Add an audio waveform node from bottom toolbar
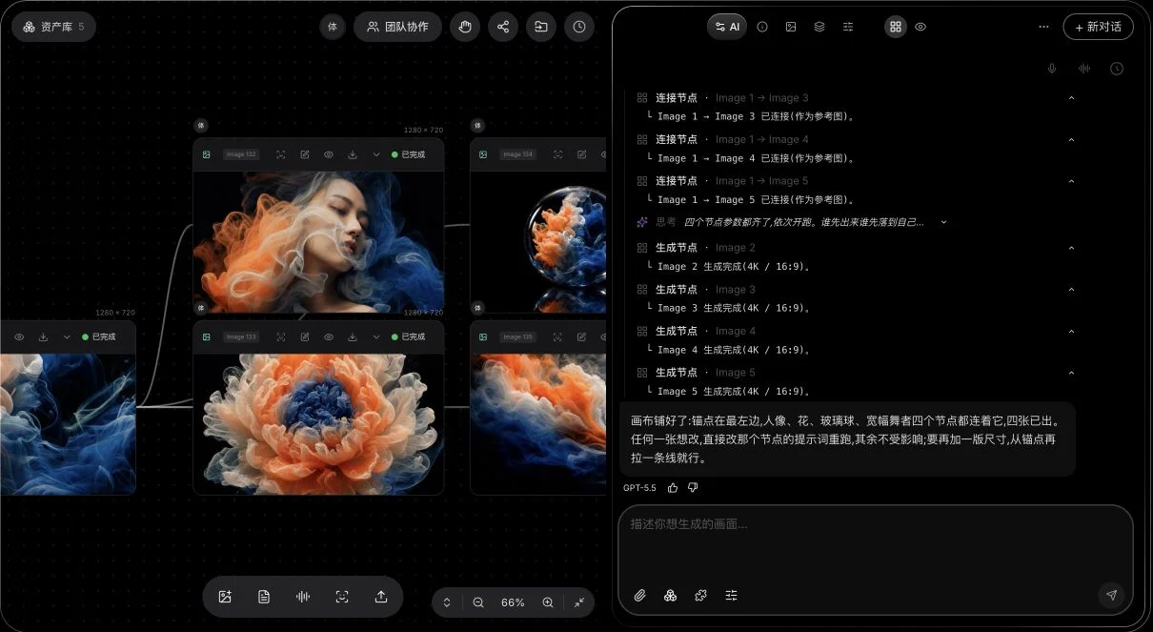This screenshot has width=1153, height=632. 303,597
